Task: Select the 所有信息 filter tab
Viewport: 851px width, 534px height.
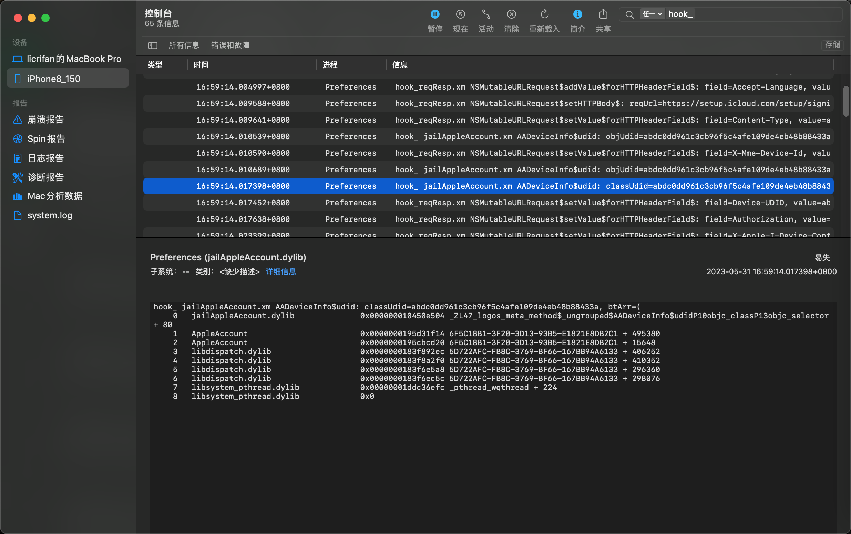Action: 184,45
